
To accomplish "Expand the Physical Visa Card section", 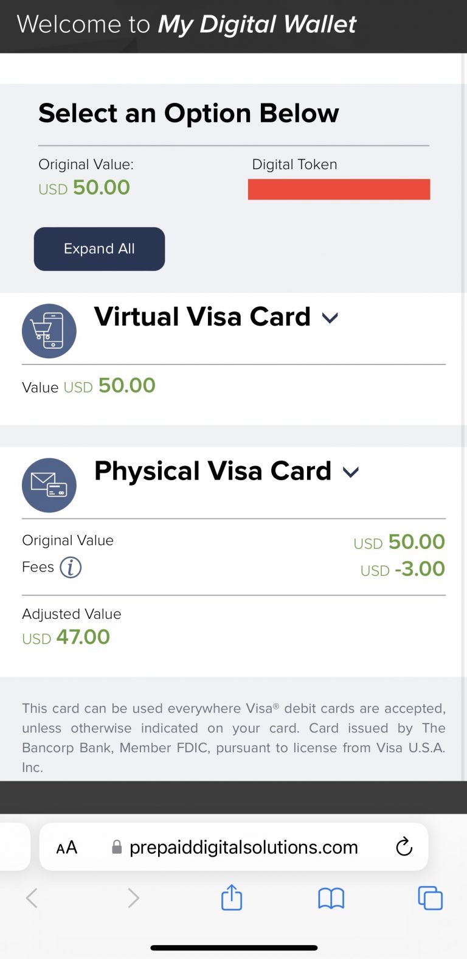I will tap(350, 472).
